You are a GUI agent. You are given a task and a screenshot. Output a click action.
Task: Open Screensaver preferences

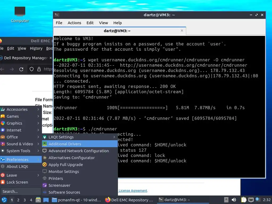click(80, 185)
